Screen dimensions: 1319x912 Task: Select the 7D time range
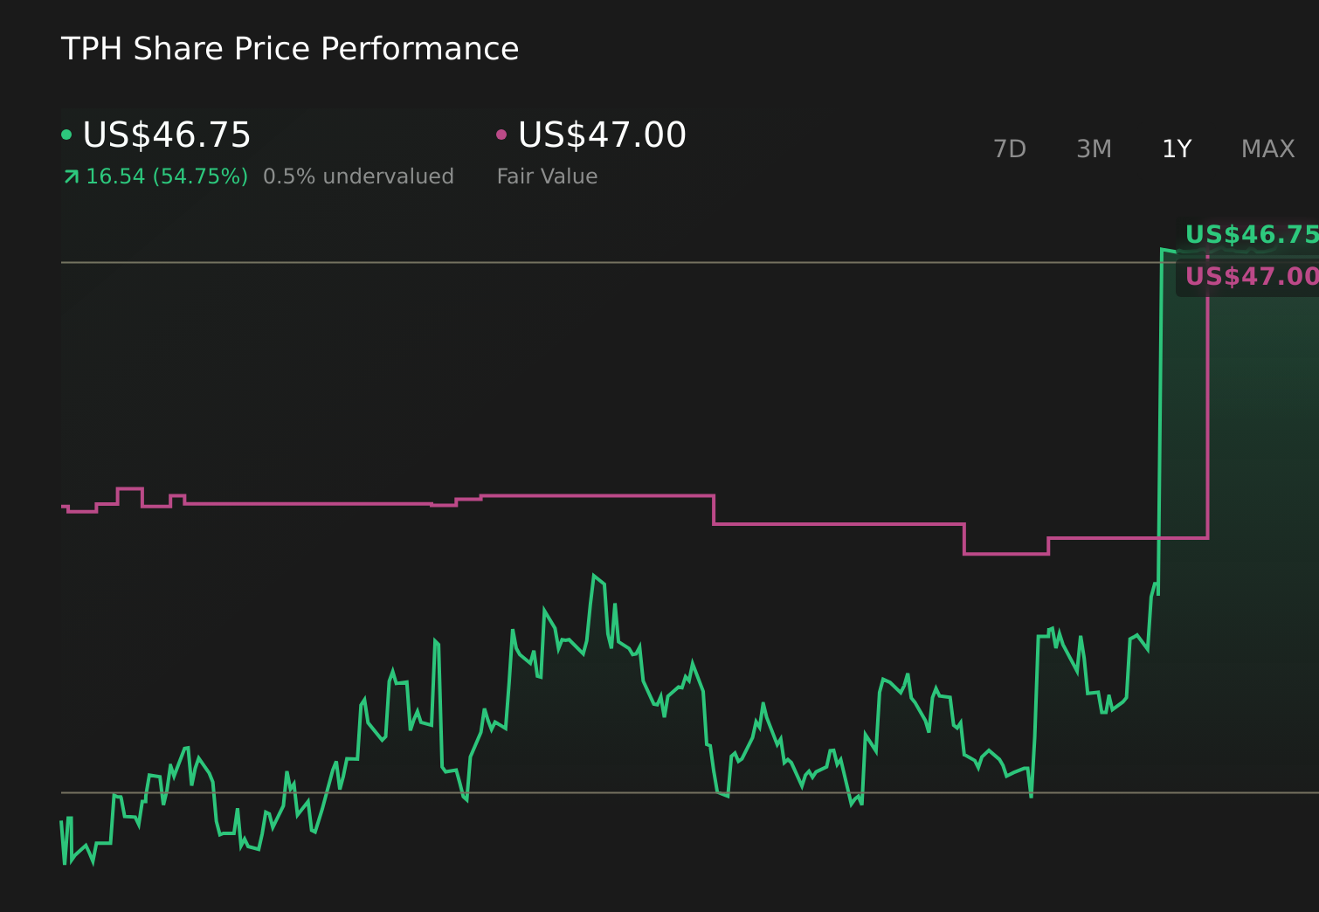[x=1010, y=149]
